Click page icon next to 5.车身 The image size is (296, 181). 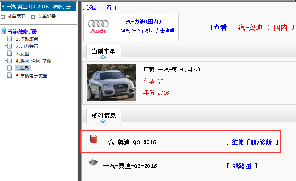tap(10, 68)
